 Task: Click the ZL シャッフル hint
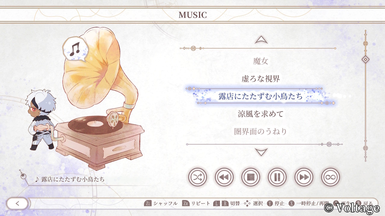coord(161,203)
